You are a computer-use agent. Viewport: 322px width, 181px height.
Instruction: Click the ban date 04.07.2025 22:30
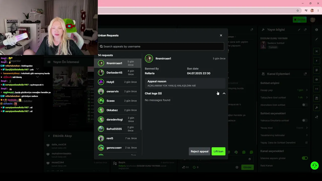click(199, 73)
